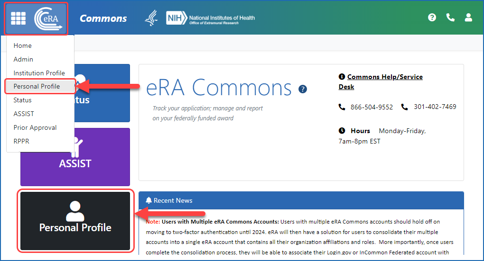Open the apps grid menu icon

click(18, 18)
